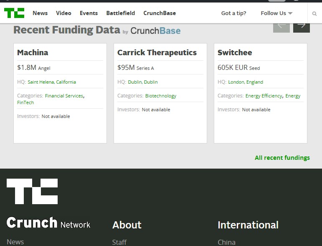The width and height of the screenshot is (322, 246).
Task: Click the TechCrunch logo in header
Action: tap(14, 13)
